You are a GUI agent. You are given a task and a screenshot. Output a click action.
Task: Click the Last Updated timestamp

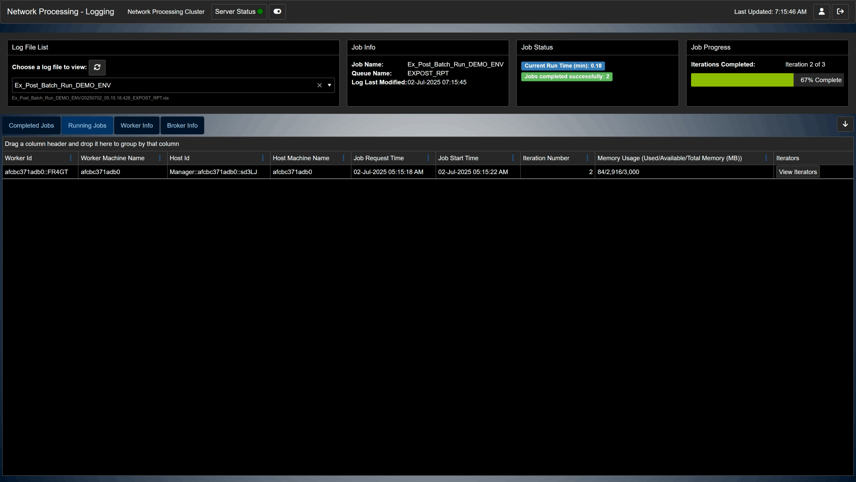point(770,12)
